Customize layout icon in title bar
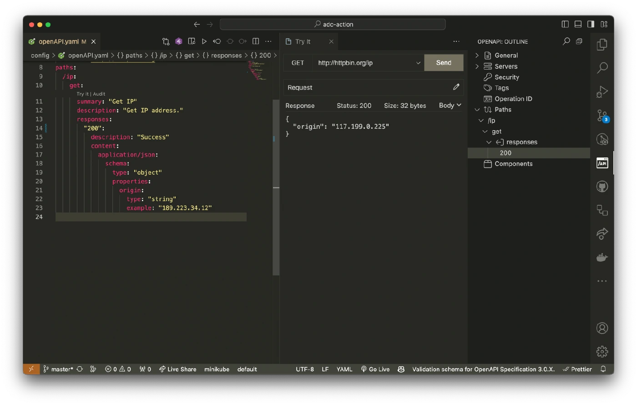637x405 pixels. pyautogui.click(x=604, y=24)
